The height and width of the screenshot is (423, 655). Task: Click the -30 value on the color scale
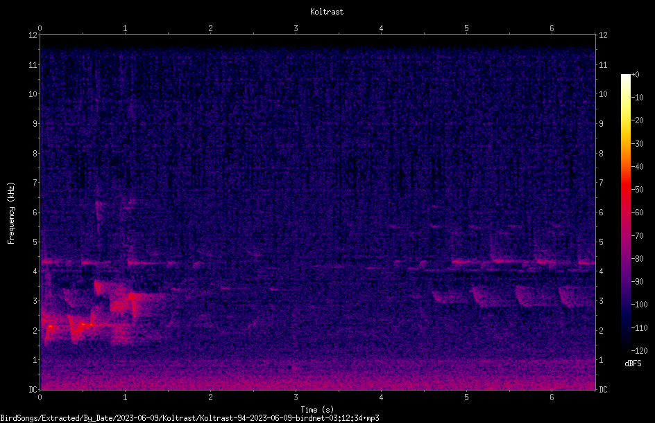click(637, 144)
